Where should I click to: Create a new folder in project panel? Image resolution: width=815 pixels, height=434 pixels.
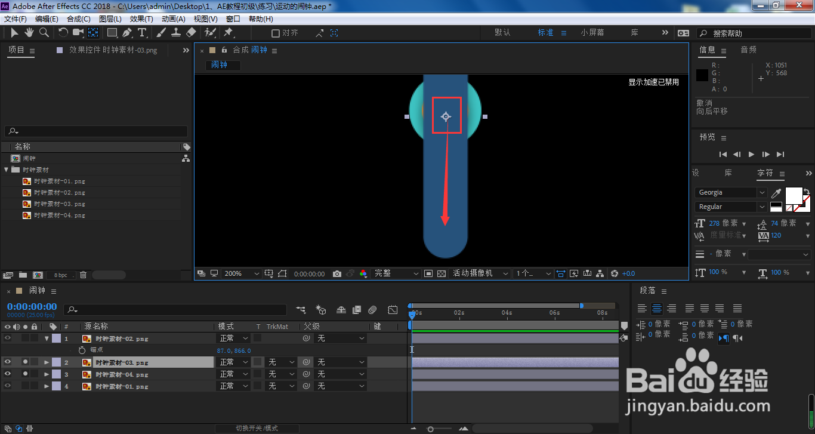23,275
